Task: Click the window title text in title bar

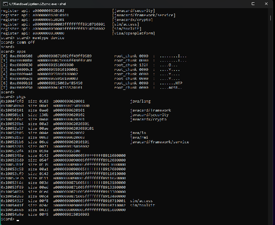Action: 38,4
